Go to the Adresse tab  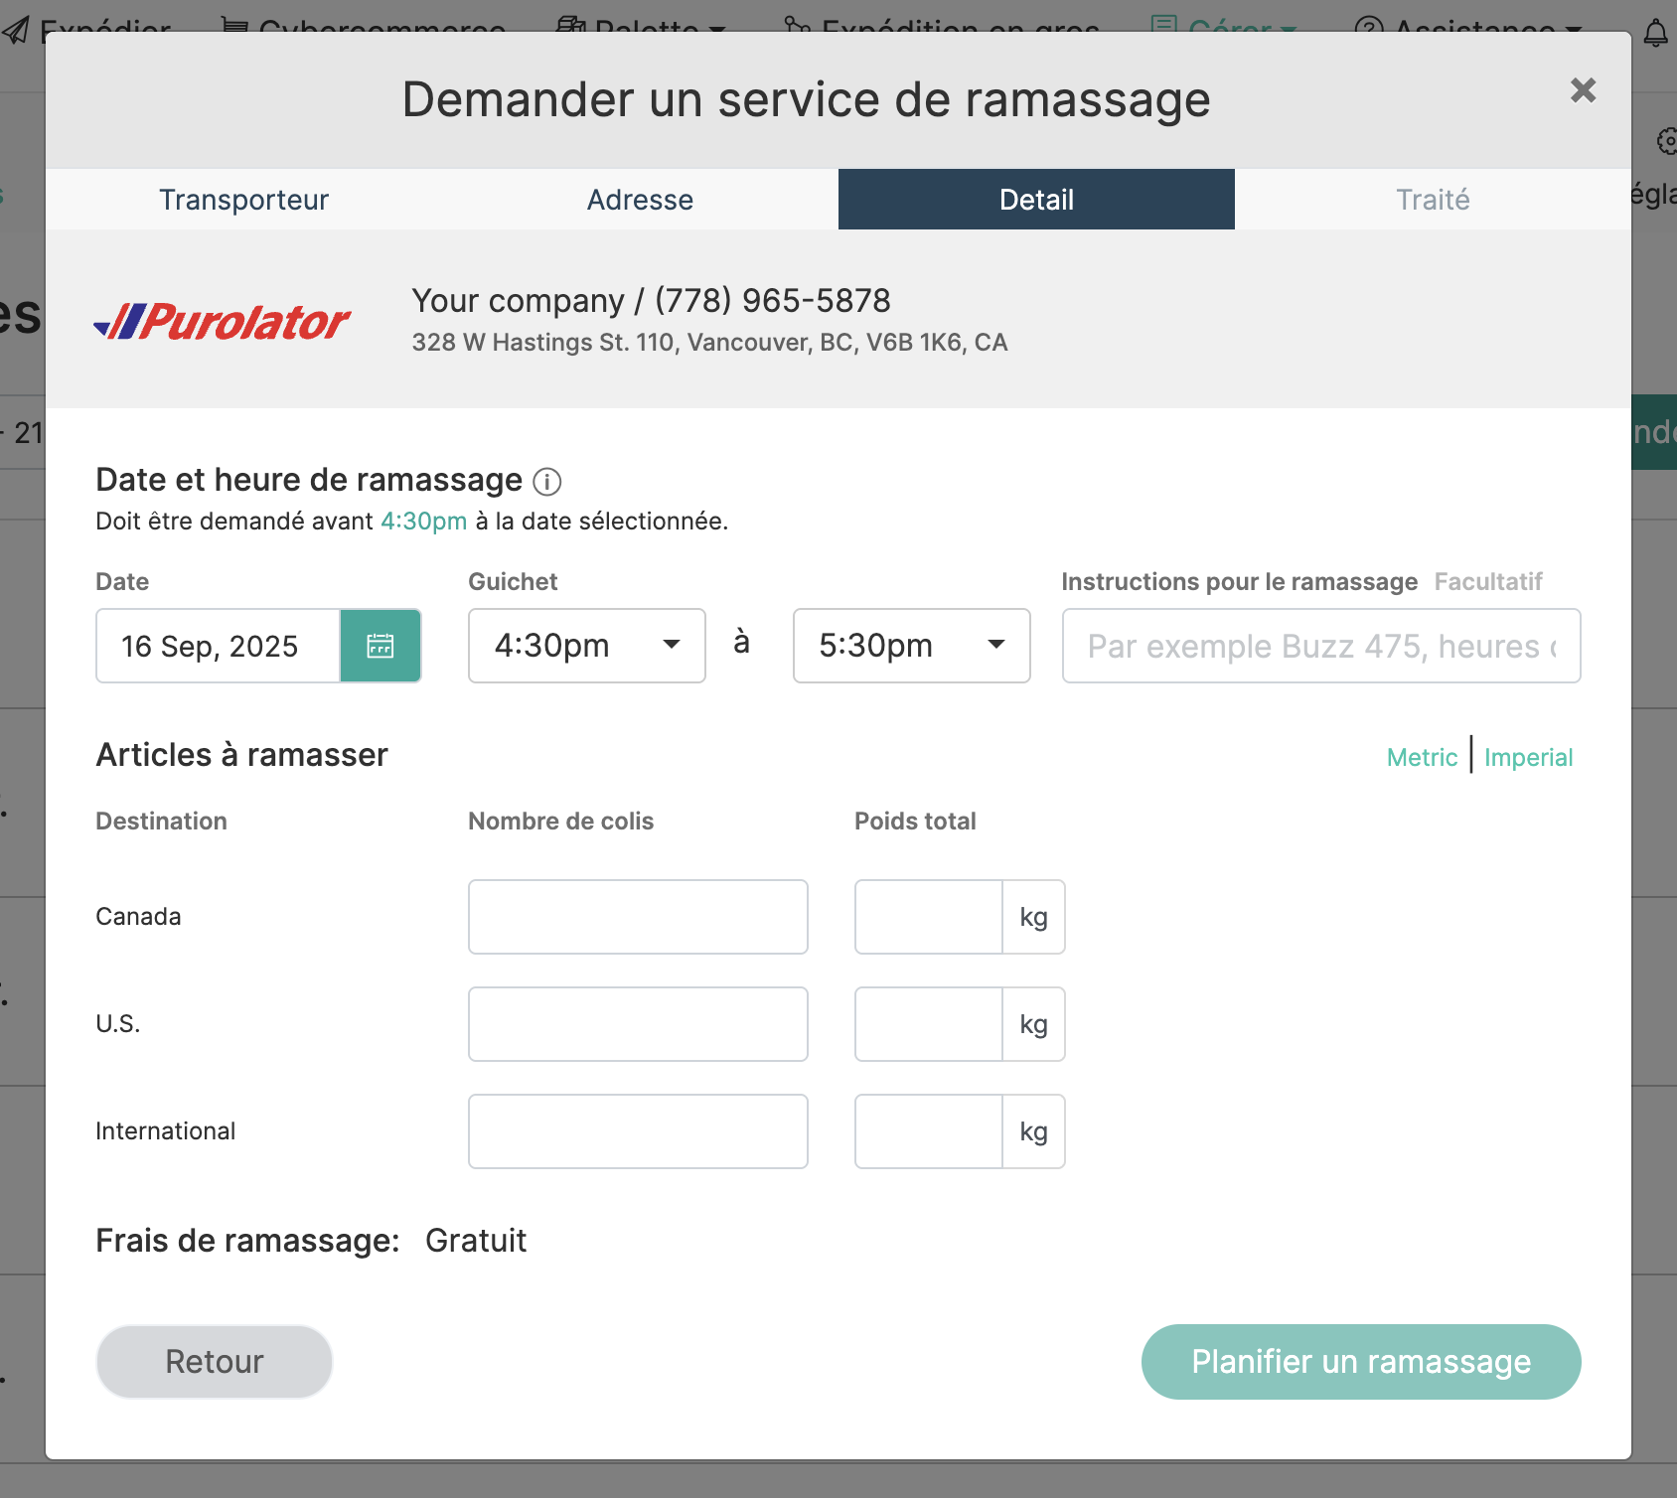click(x=640, y=200)
